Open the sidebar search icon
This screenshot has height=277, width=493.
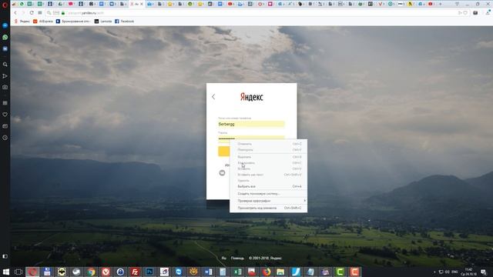[x=5, y=65]
